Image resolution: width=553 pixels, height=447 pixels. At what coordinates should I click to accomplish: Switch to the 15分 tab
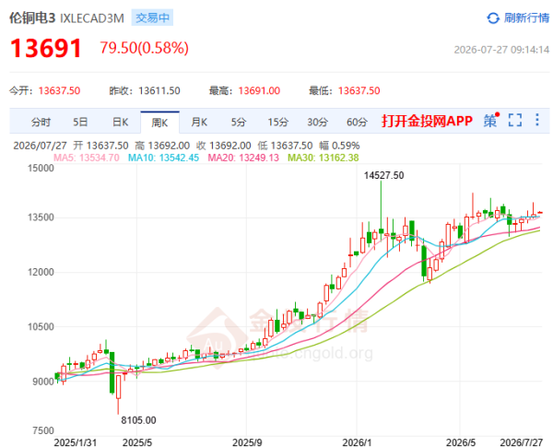point(278,122)
